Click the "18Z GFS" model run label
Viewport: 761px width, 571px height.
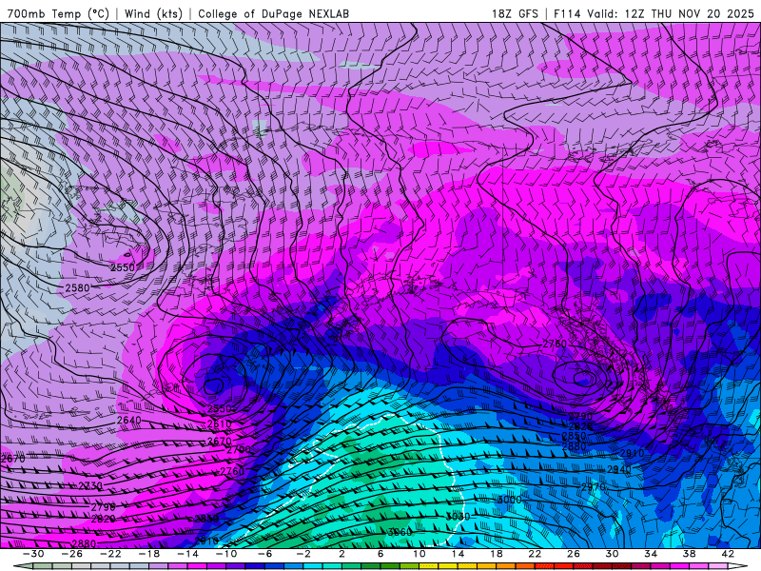pos(515,13)
